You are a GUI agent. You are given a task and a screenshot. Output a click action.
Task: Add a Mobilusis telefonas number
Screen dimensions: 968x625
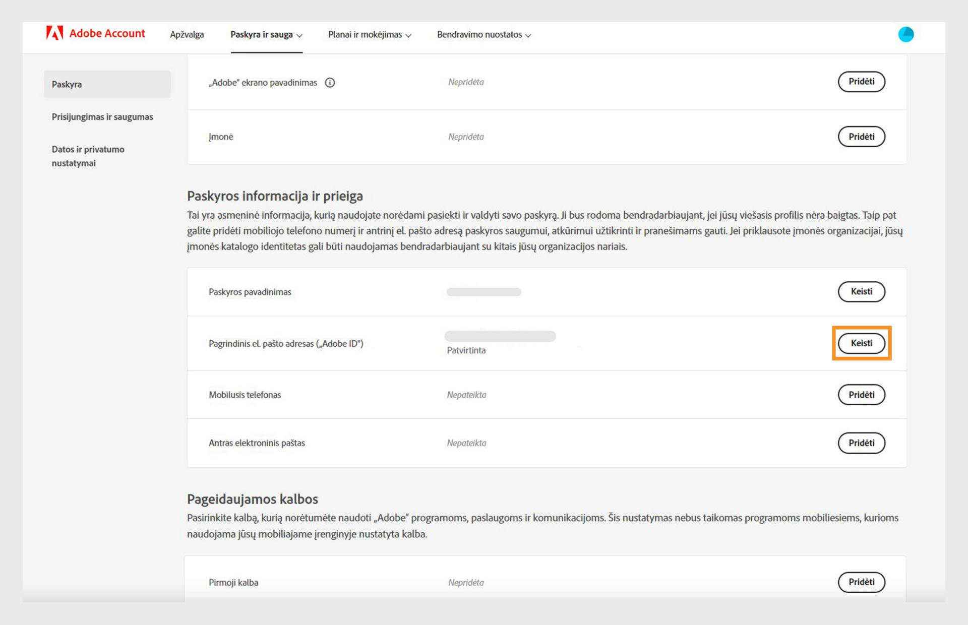pos(861,395)
